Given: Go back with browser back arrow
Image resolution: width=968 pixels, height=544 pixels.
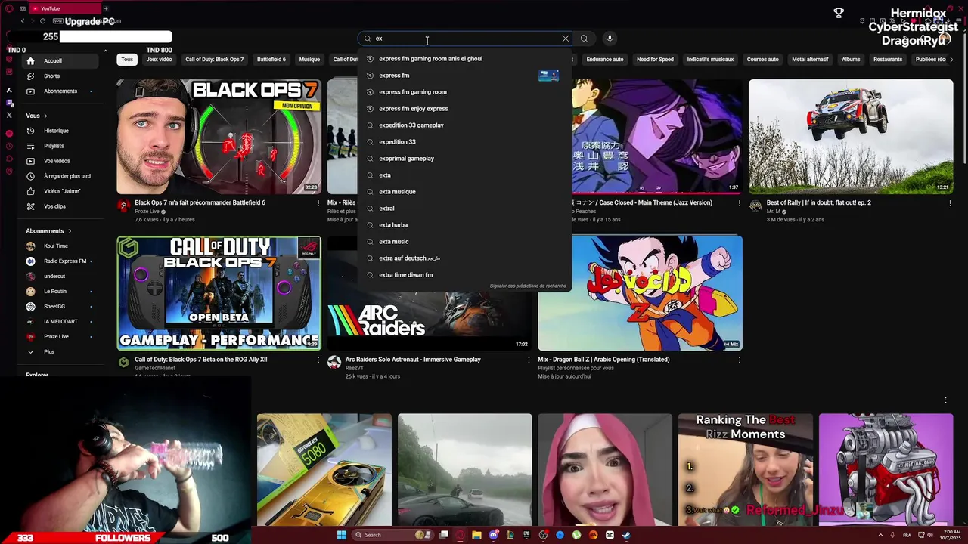Looking at the screenshot, I should [x=23, y=21].
